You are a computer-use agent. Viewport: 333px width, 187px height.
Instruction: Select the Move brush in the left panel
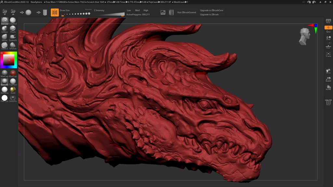tap(5, 38)
